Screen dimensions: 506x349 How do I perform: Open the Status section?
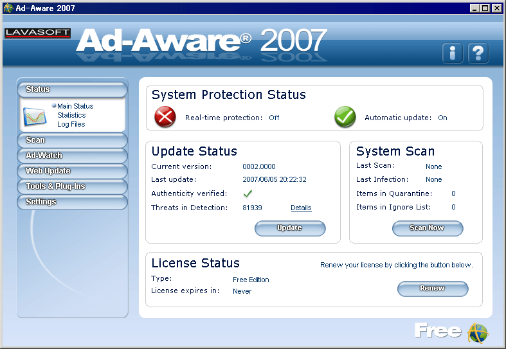pos(72,89)
